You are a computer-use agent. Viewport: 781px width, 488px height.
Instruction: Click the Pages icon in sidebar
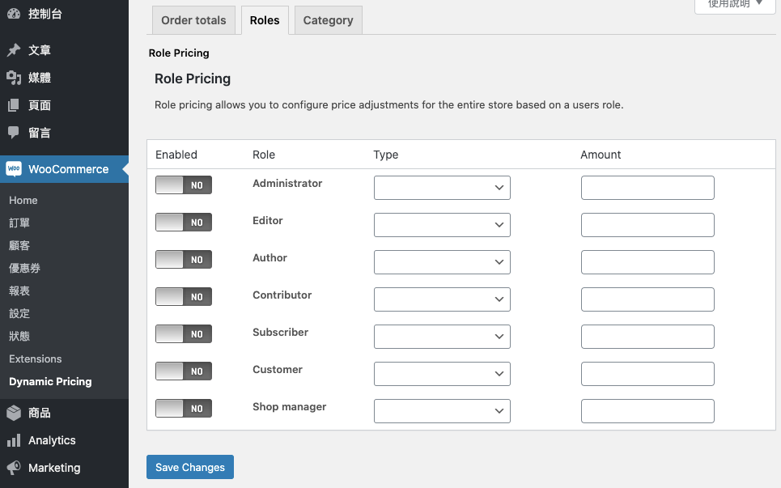click(14, 105)
